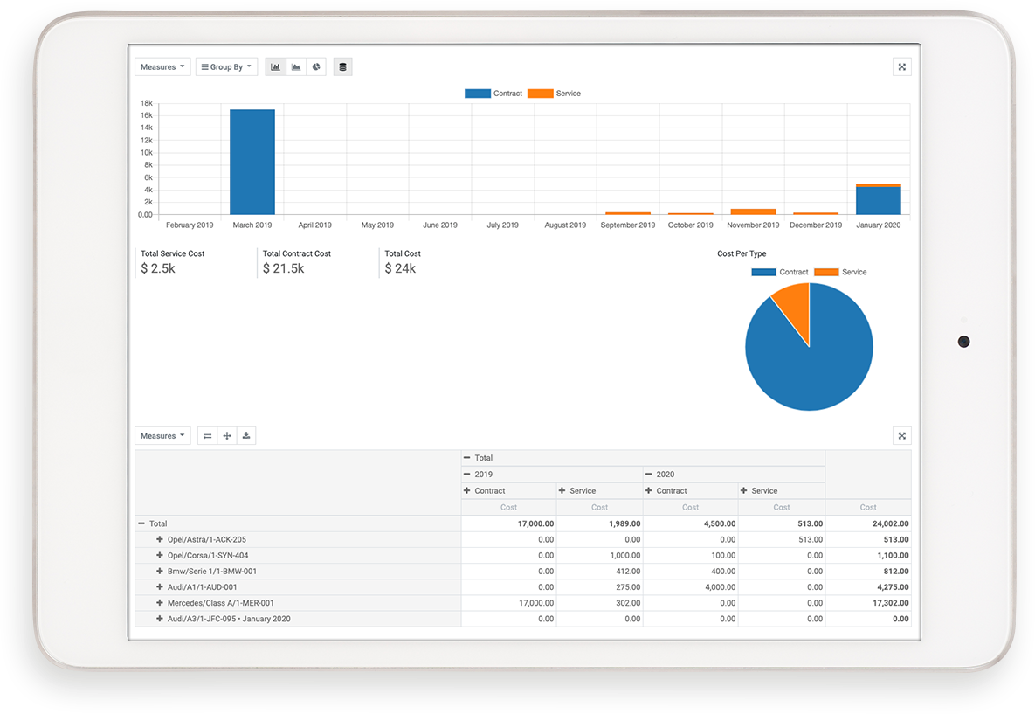Expand all pivot rows with the expand icon
Screen dimensions: 1035x714
coord(226,435)
